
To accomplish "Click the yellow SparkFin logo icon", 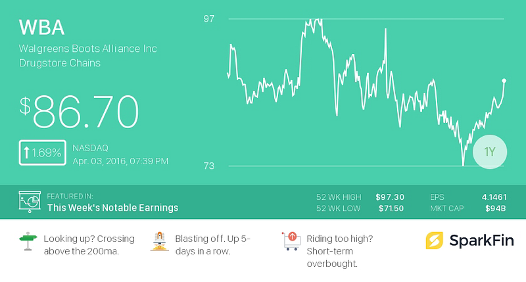I will (435, 241).
